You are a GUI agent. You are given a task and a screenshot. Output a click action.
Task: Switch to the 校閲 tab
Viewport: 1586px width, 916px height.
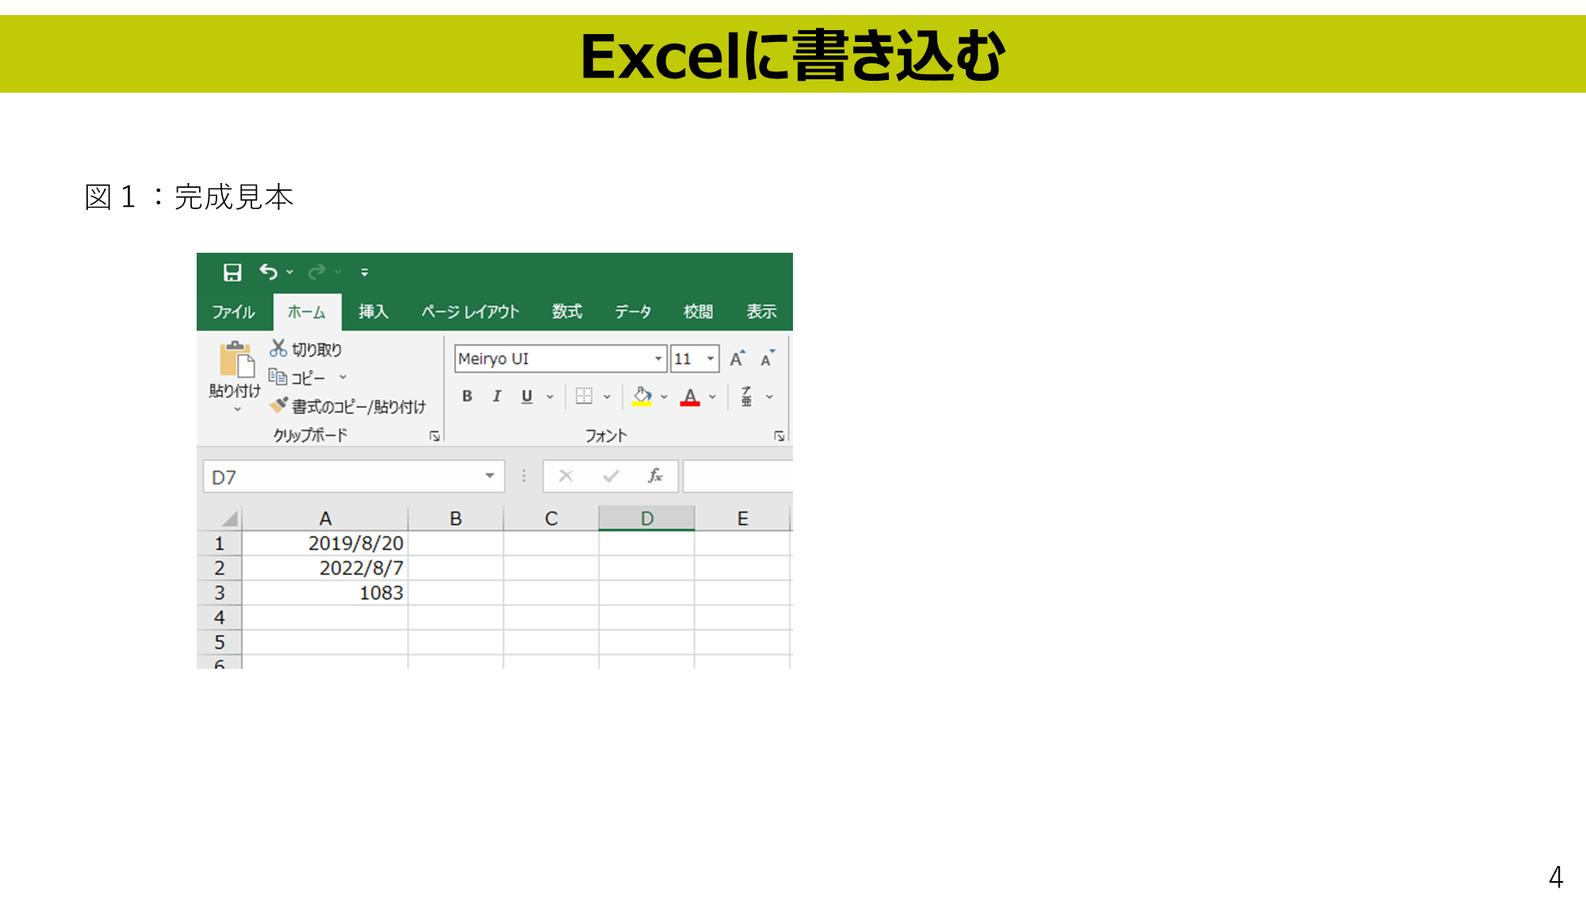click(699, 312)
